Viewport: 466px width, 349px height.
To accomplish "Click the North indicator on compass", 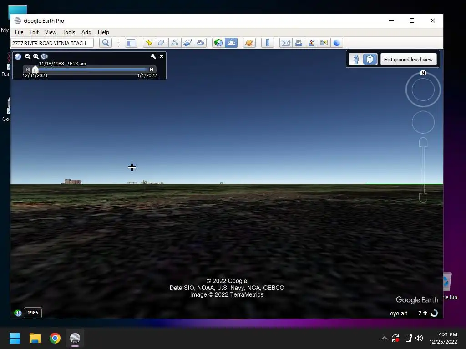I will click(423, 73).
